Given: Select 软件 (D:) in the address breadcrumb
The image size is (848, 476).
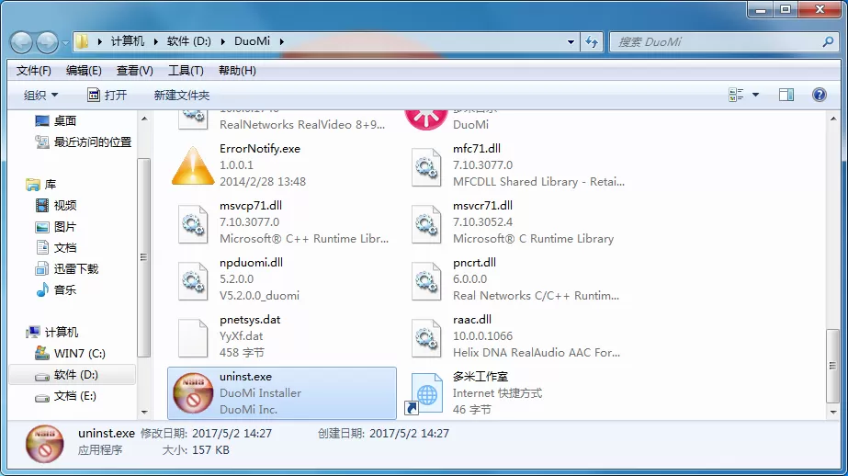Looking at the screenshot, I should click(188, 41).
